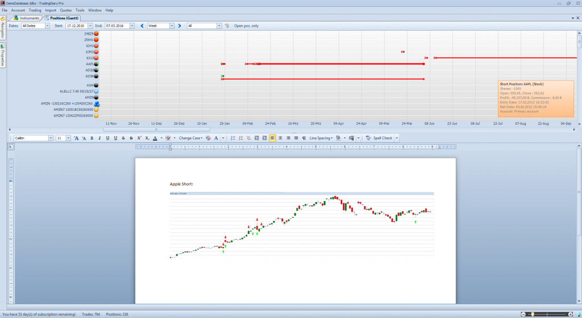The image size is (582, 318).
Task: Open the End date picker dropdown
Action: pos(132,26)
